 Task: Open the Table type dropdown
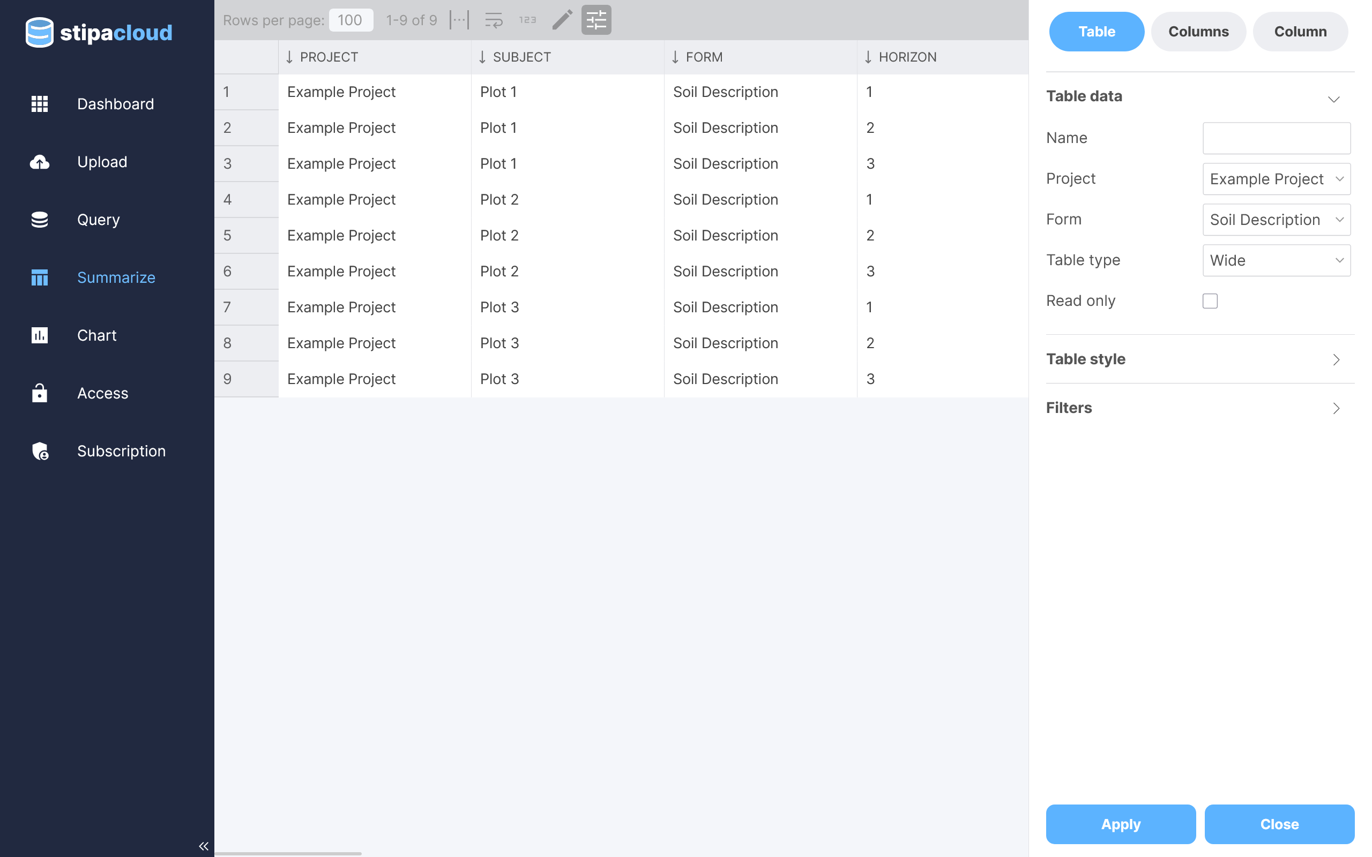pos(1276,261)
